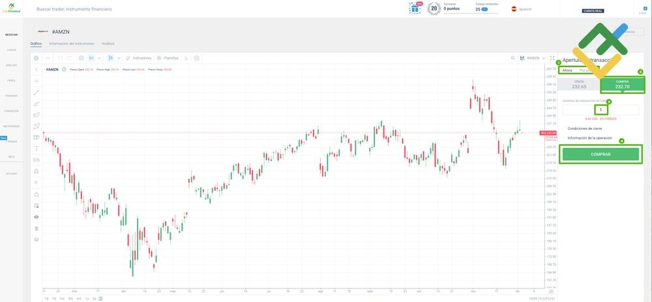Viewport: 652px width, 302px height.
Task: Click the level 20 badge icon
Action: click(x=434, y=8)
